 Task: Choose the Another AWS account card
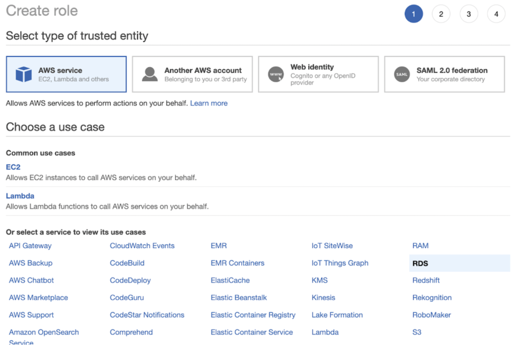pos(192,74)
